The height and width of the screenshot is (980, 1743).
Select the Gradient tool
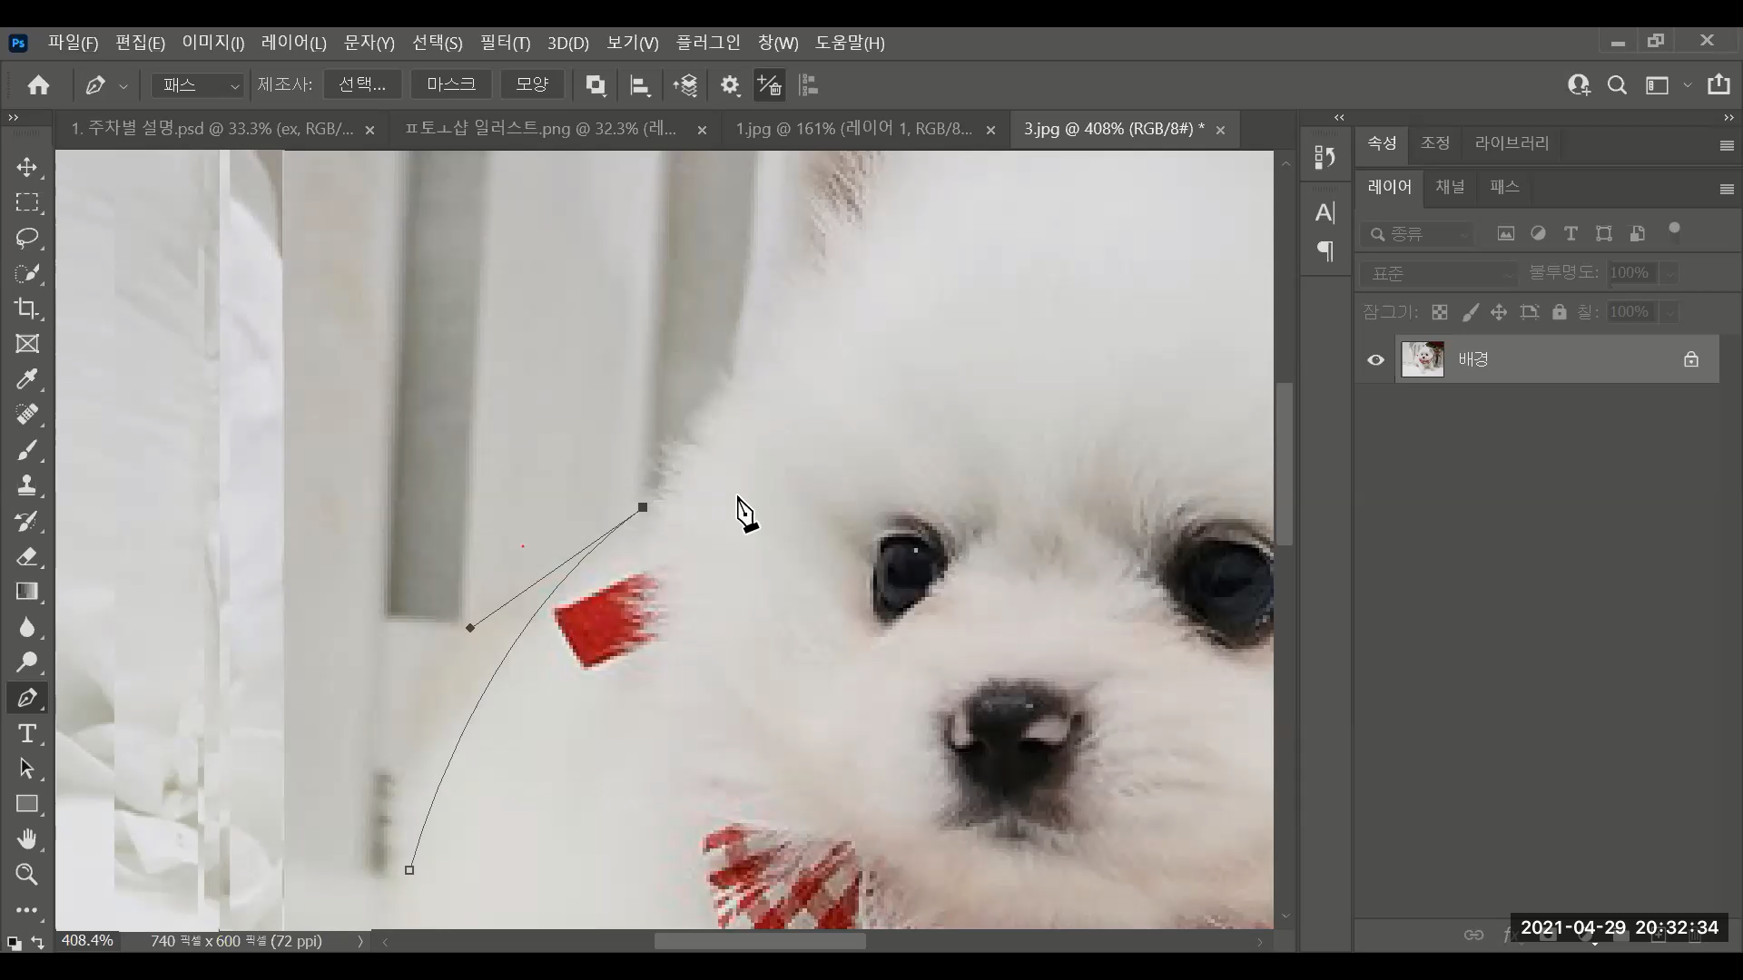27,592
